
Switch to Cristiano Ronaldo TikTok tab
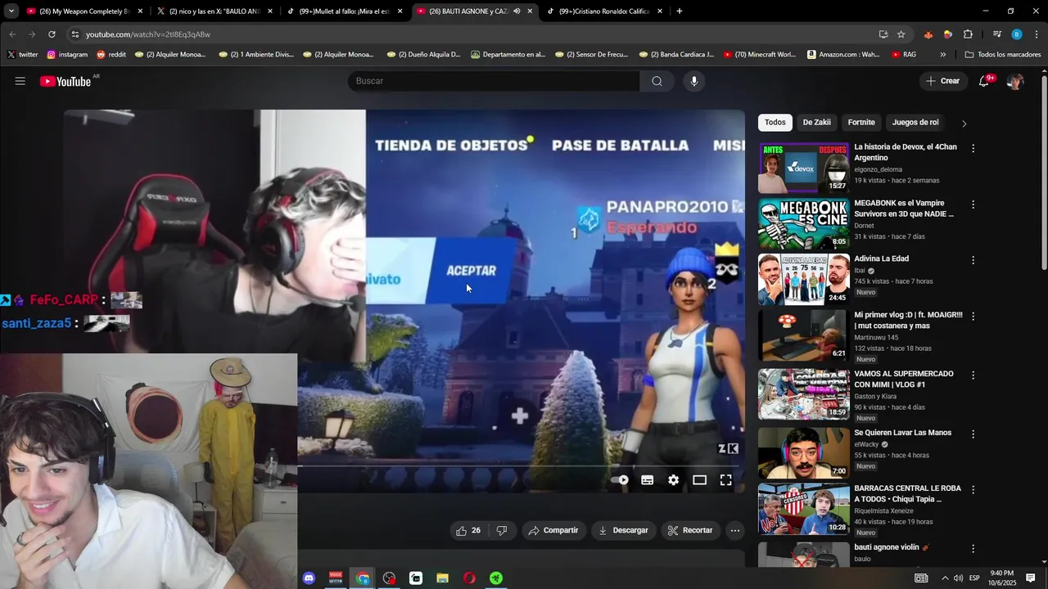(606, 11)
